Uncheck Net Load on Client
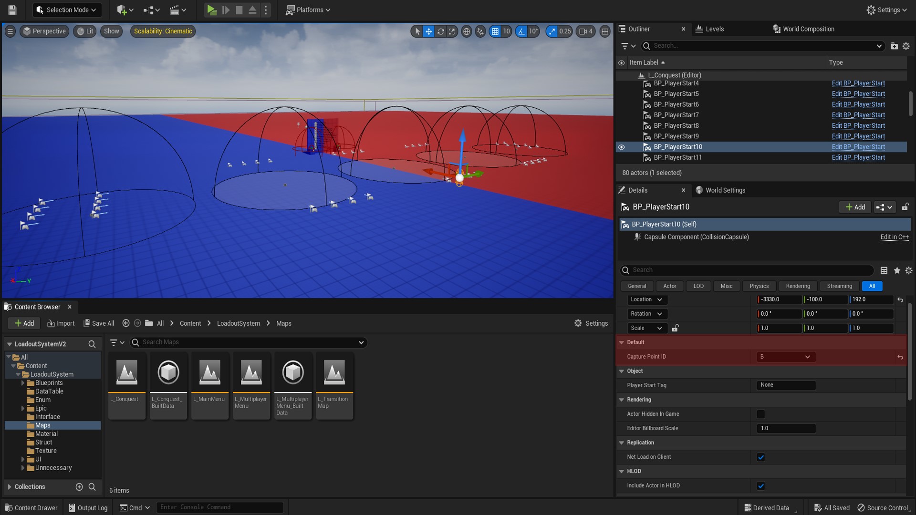 click(x=761, y=457)
